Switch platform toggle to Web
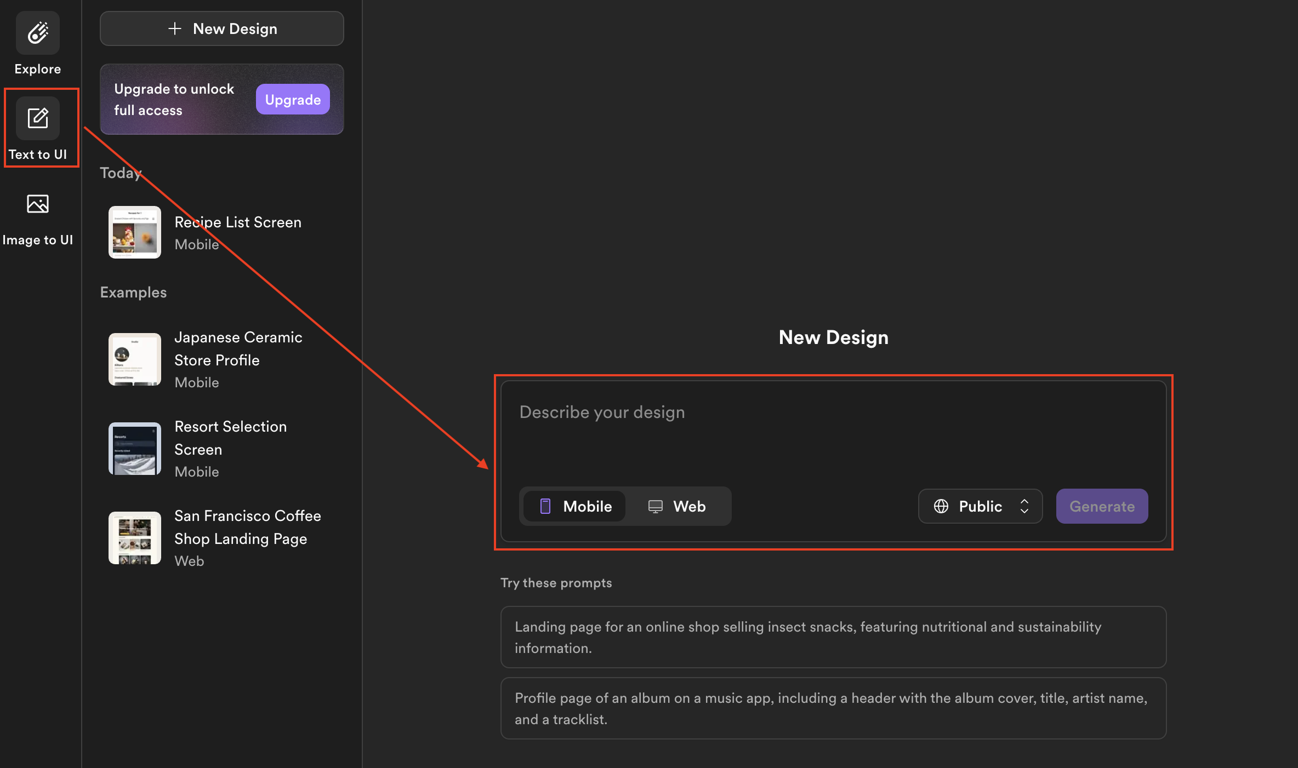The image size is (1298, 768). pyautogui.click(x=678, y=506)
